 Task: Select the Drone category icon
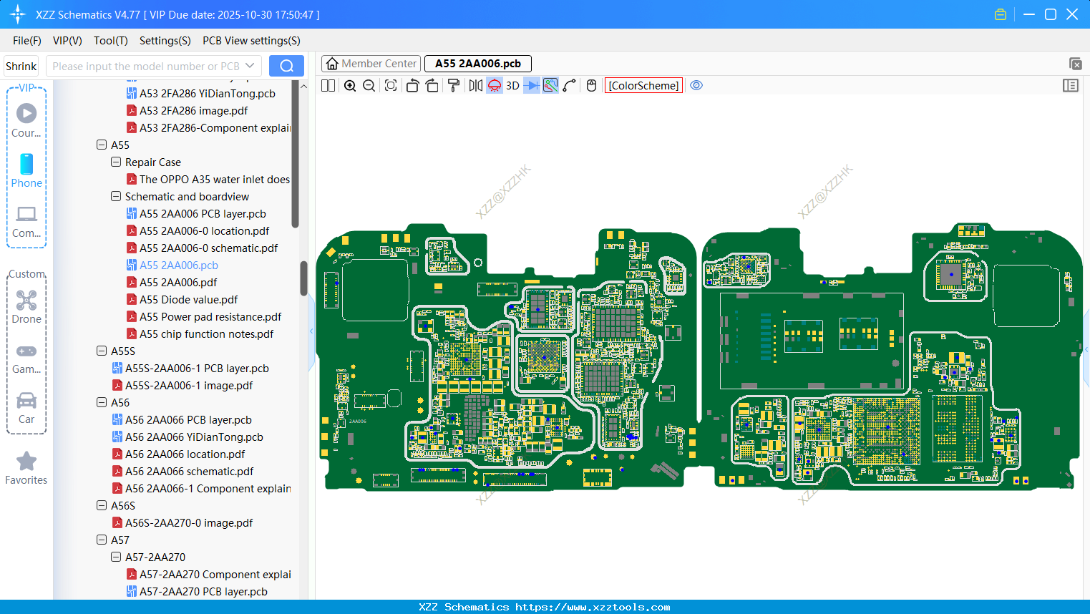click(26, 306)
